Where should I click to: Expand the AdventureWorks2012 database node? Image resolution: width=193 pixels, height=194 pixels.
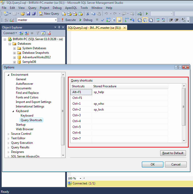tap(14, 58)
